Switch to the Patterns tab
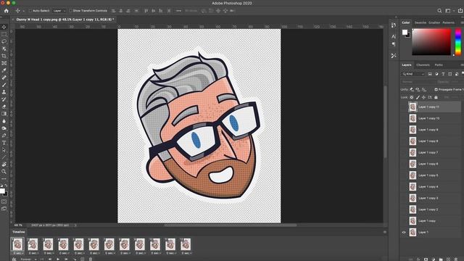The height and width of the screenshot is (261, 464). [448, 22]
